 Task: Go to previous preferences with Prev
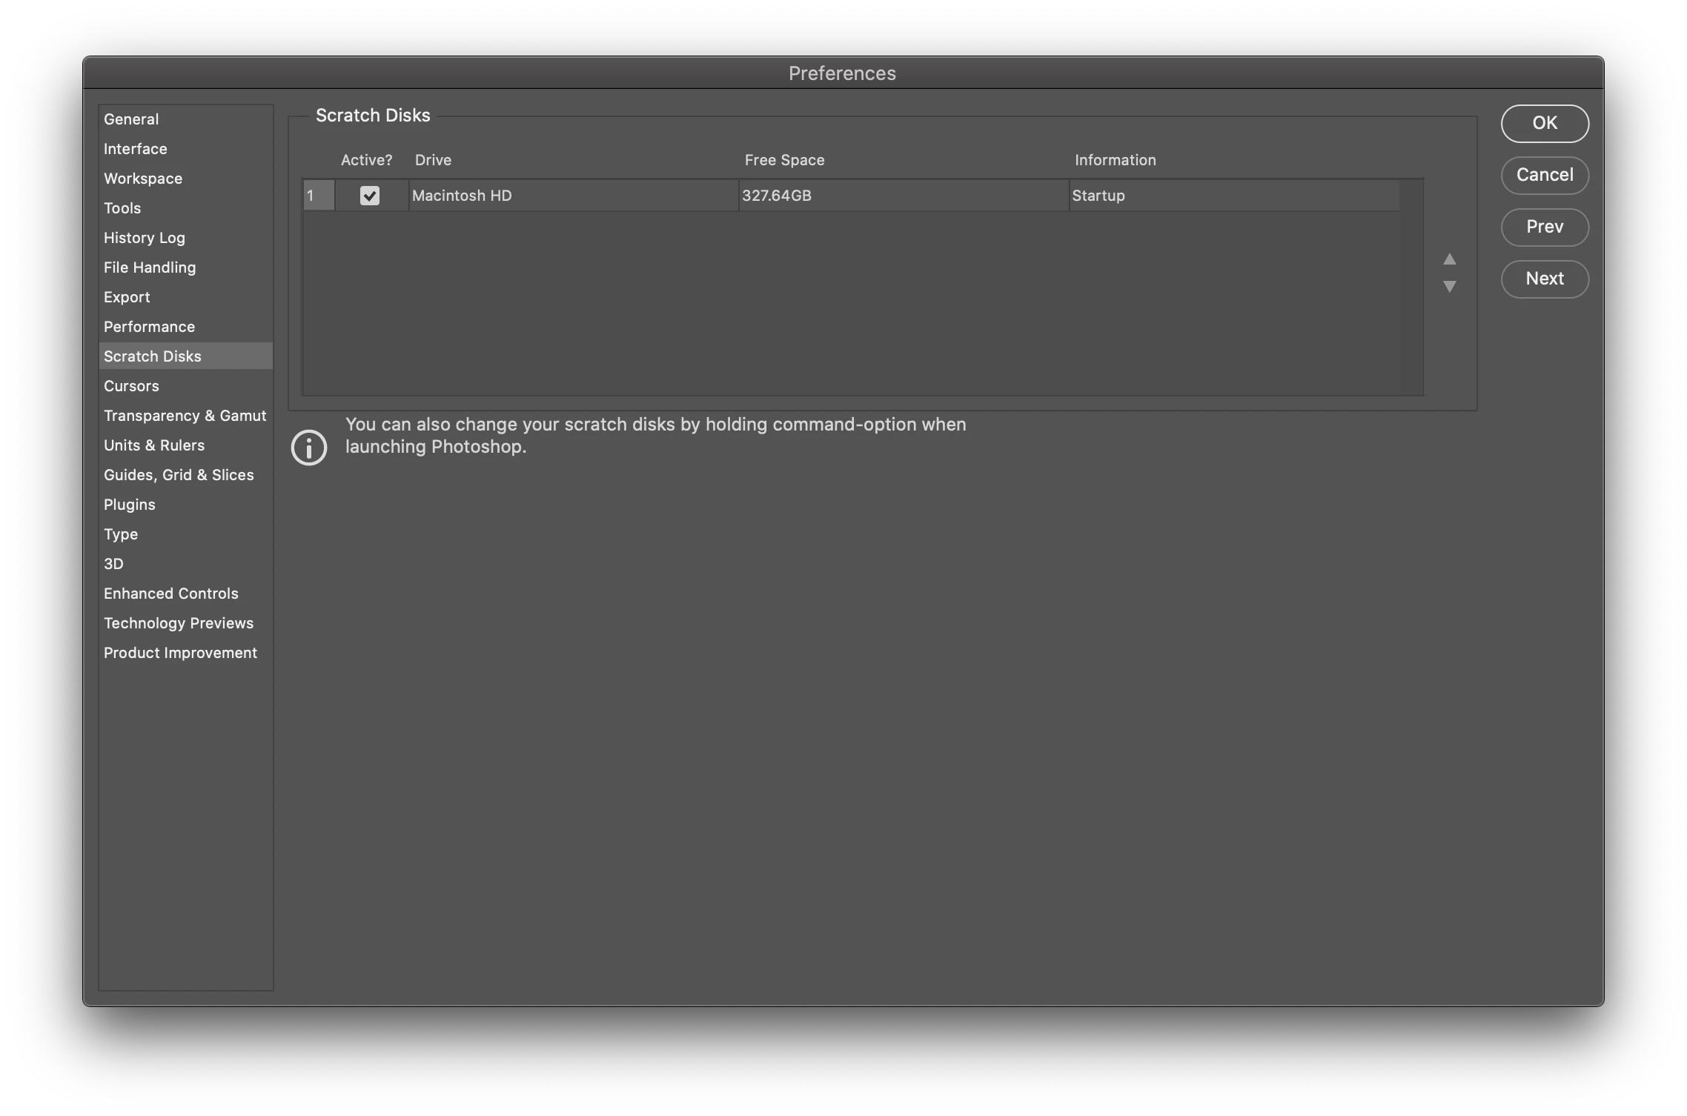point(1544,227)
